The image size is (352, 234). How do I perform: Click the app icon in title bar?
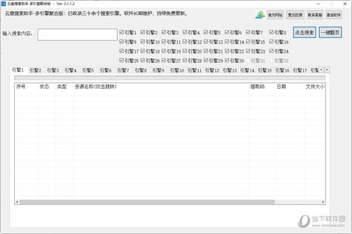(x=4, y=4)
